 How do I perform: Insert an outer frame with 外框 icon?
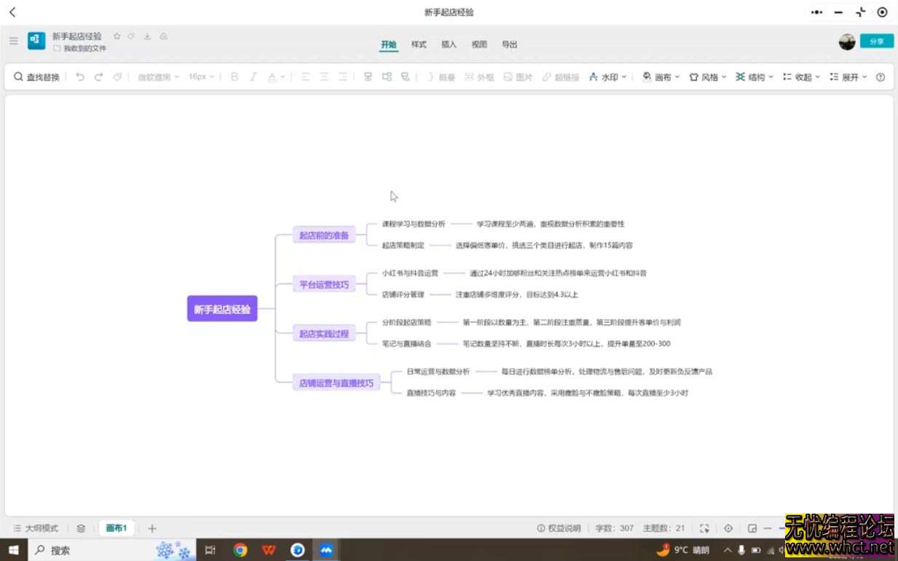click(480, 76)
